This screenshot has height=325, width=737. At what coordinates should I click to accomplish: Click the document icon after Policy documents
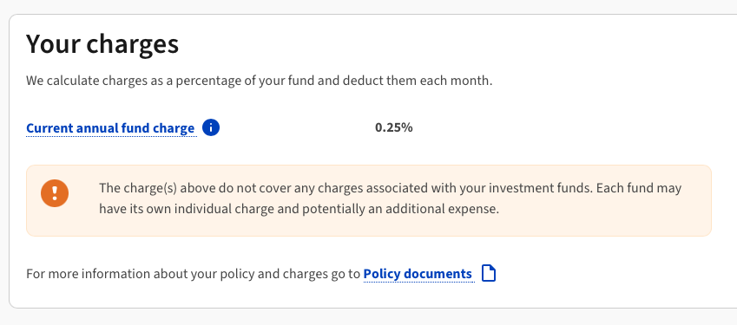[489, 273]
